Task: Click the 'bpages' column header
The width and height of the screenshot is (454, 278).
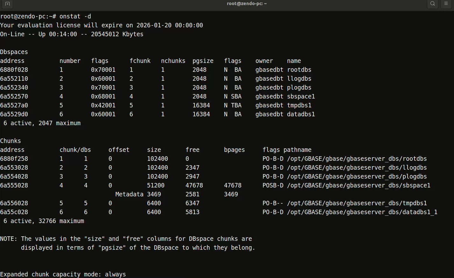Action: point(234,150)
